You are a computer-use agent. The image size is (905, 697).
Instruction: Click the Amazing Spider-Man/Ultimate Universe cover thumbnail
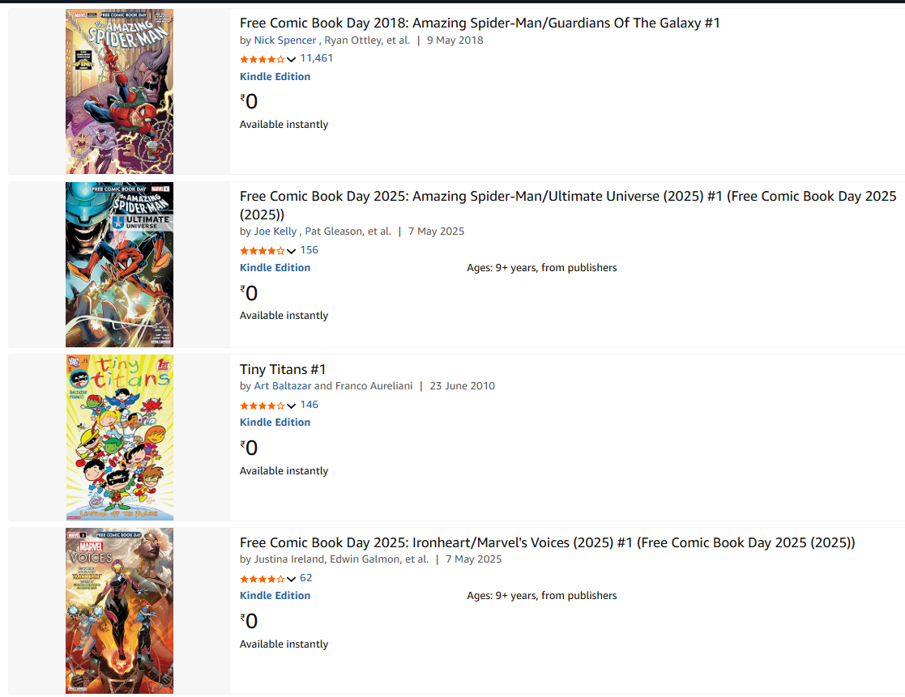point(120,265)
